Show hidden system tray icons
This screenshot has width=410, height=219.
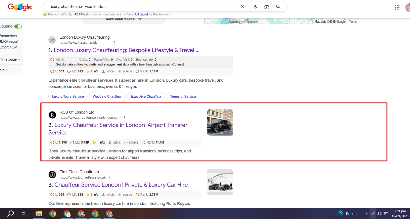[366, 214]
